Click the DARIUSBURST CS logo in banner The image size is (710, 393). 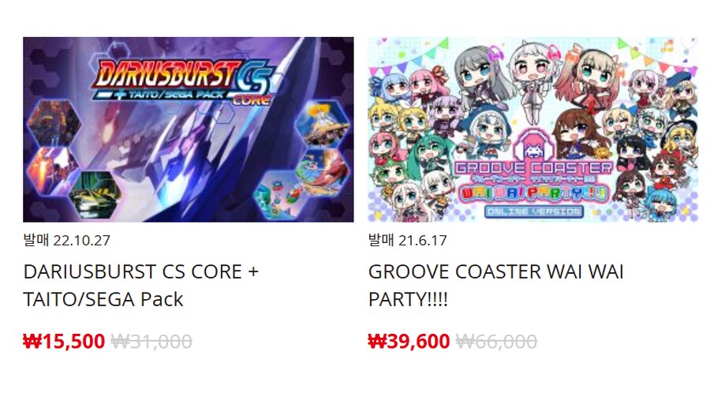tap(182, 80)
